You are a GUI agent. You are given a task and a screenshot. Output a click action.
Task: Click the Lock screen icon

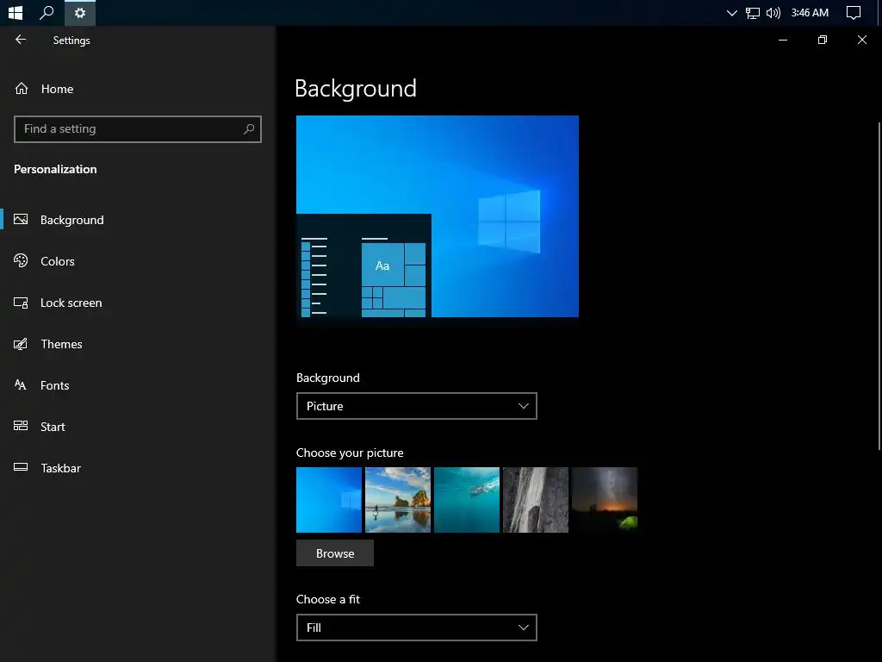tap(21, 303)
